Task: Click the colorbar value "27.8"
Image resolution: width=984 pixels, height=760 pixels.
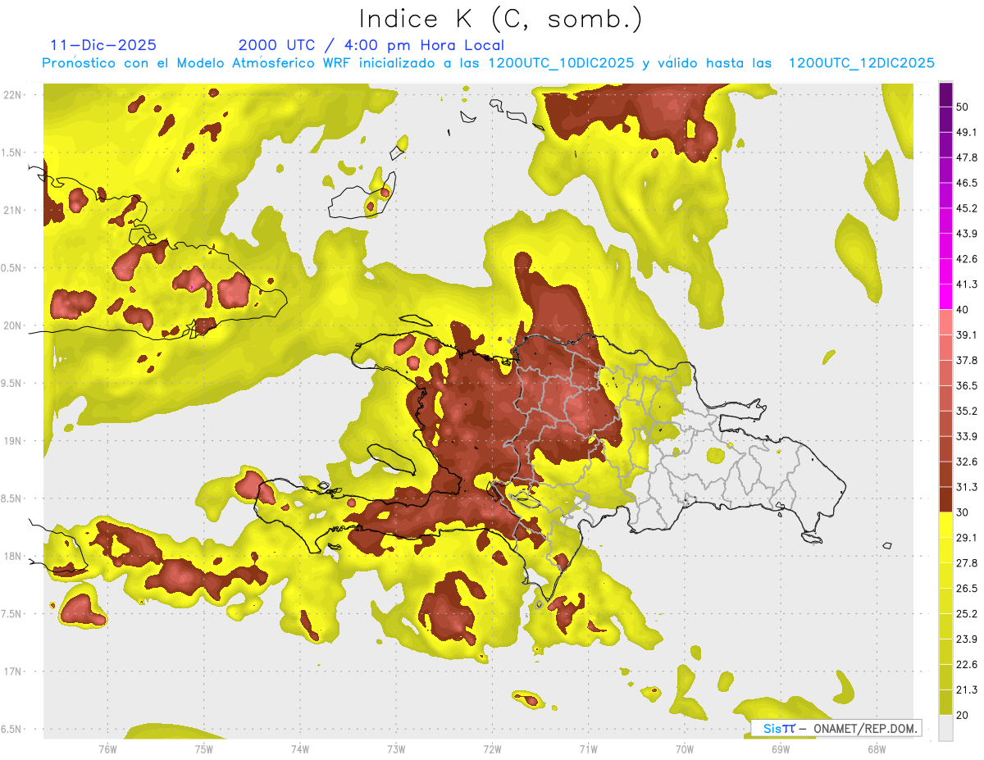Action: point(967,563)
